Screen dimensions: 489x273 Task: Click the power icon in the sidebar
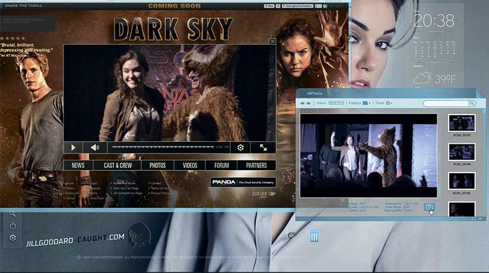12,226
